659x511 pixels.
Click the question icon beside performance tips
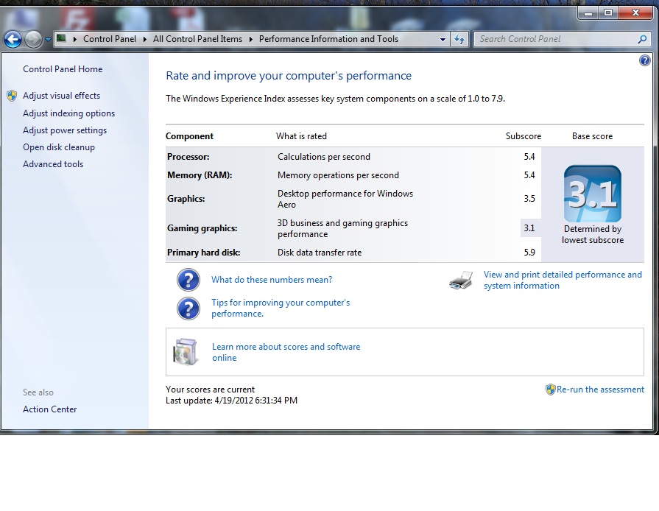tap(188, 309)
